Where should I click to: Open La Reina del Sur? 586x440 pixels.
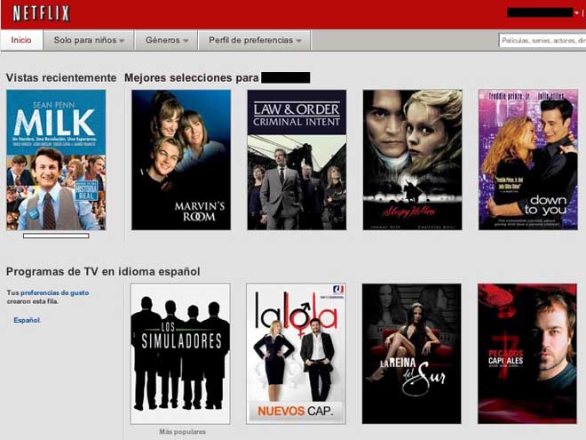411,353
